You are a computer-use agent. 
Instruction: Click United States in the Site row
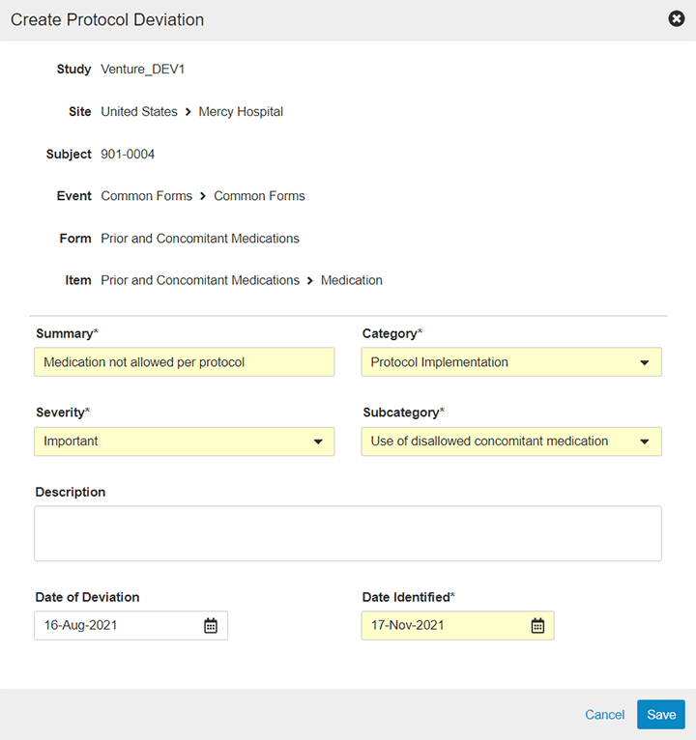tap(139, 112)
